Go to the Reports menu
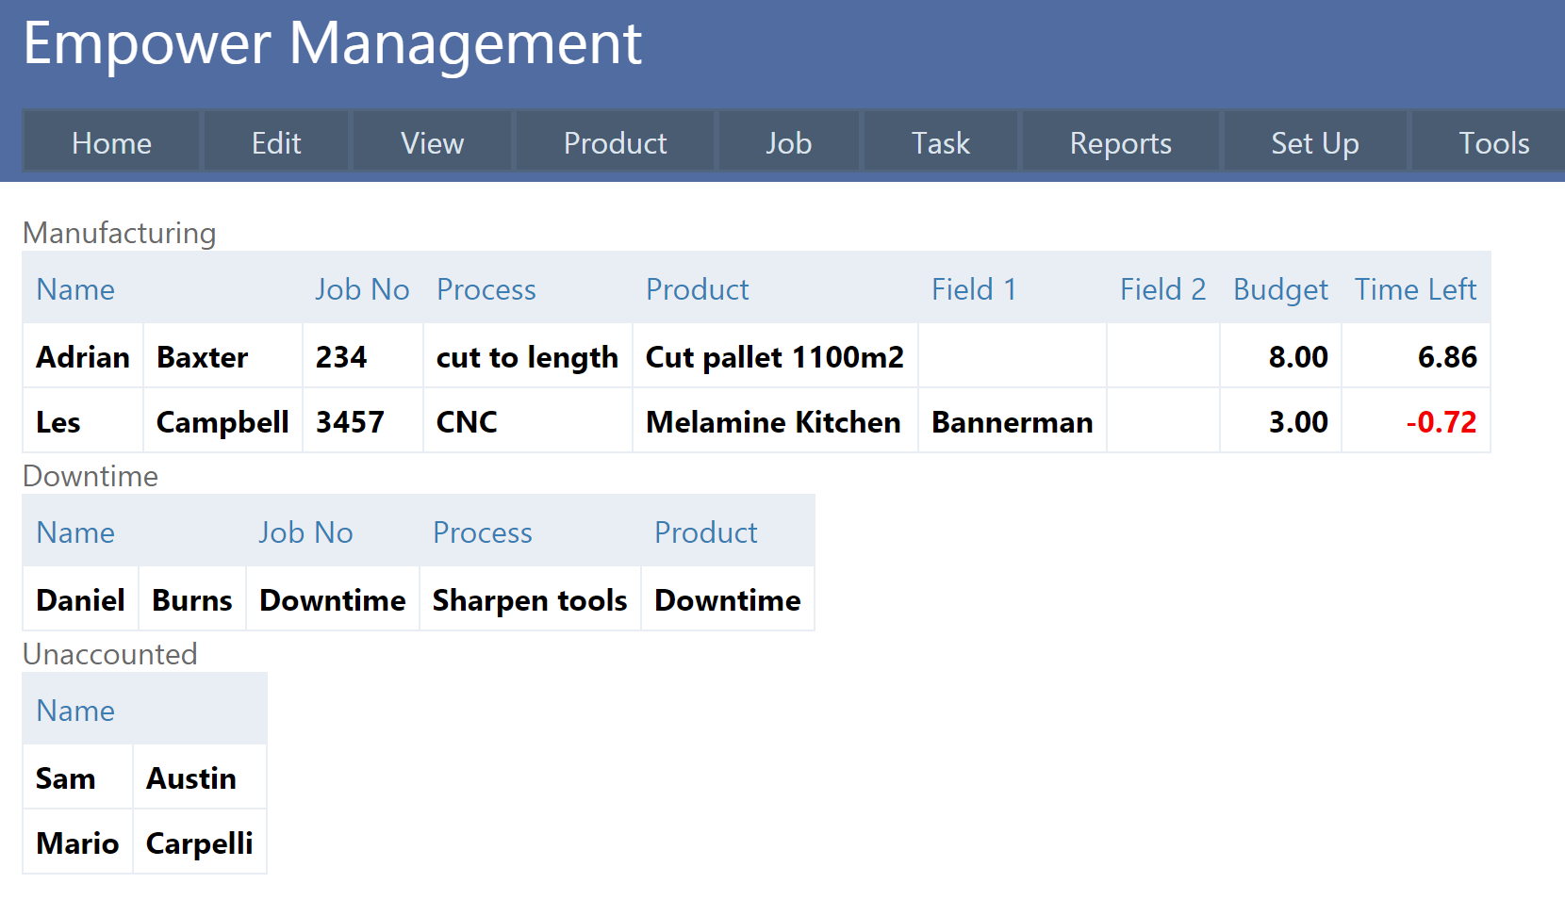The image size is (1565, 916). 1120,143
